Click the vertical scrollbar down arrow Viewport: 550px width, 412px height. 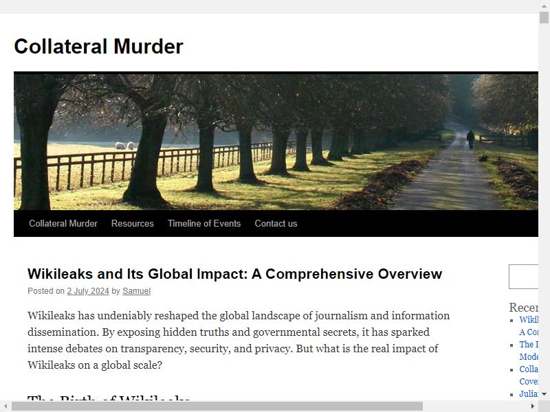pos(544,394)
